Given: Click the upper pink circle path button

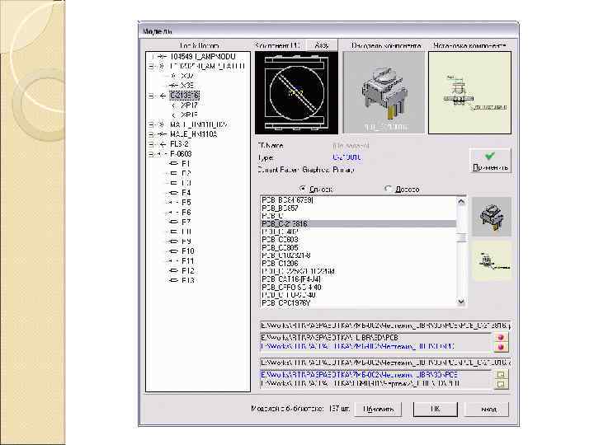Looking at the screenshot, I should [x=501, y=337].
